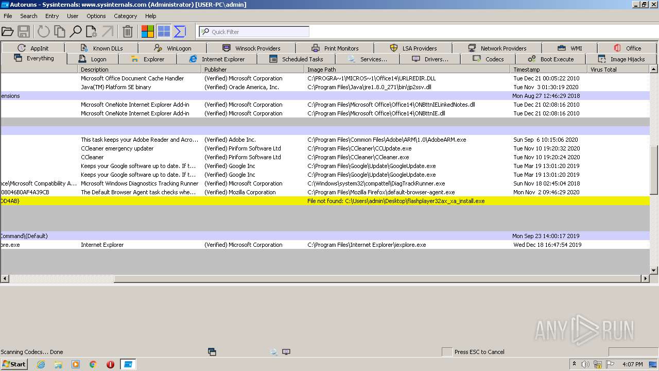Open the Options menu
659x371 pixels.
tap(96, 16)
